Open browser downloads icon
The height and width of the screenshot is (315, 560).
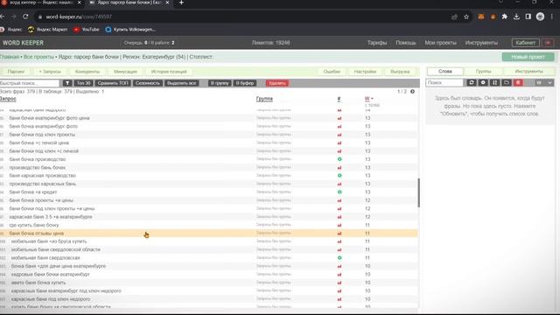pyautogui.click(x=516, y=17)
